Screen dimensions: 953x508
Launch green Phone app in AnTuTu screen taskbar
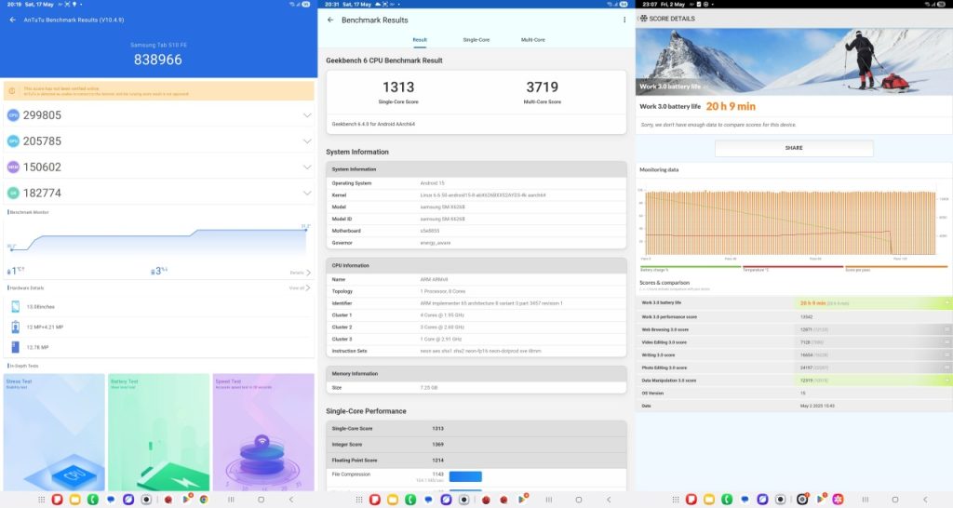(x=92, y=500)
